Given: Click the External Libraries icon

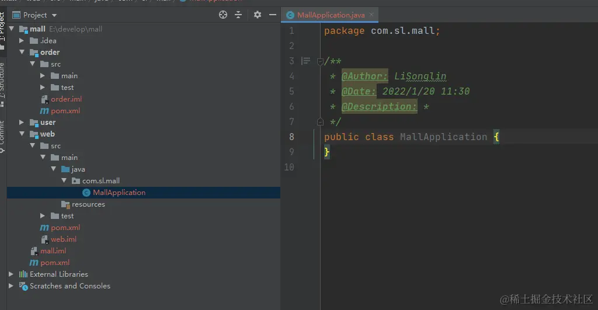Looking at the screenshot, I should [x=23, y=274].
